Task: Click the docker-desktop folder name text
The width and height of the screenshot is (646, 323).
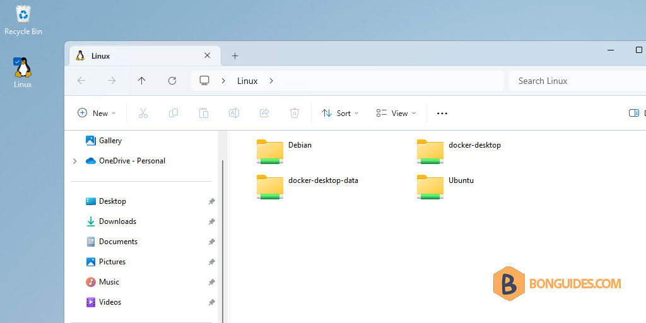Action: pos(474,145)
